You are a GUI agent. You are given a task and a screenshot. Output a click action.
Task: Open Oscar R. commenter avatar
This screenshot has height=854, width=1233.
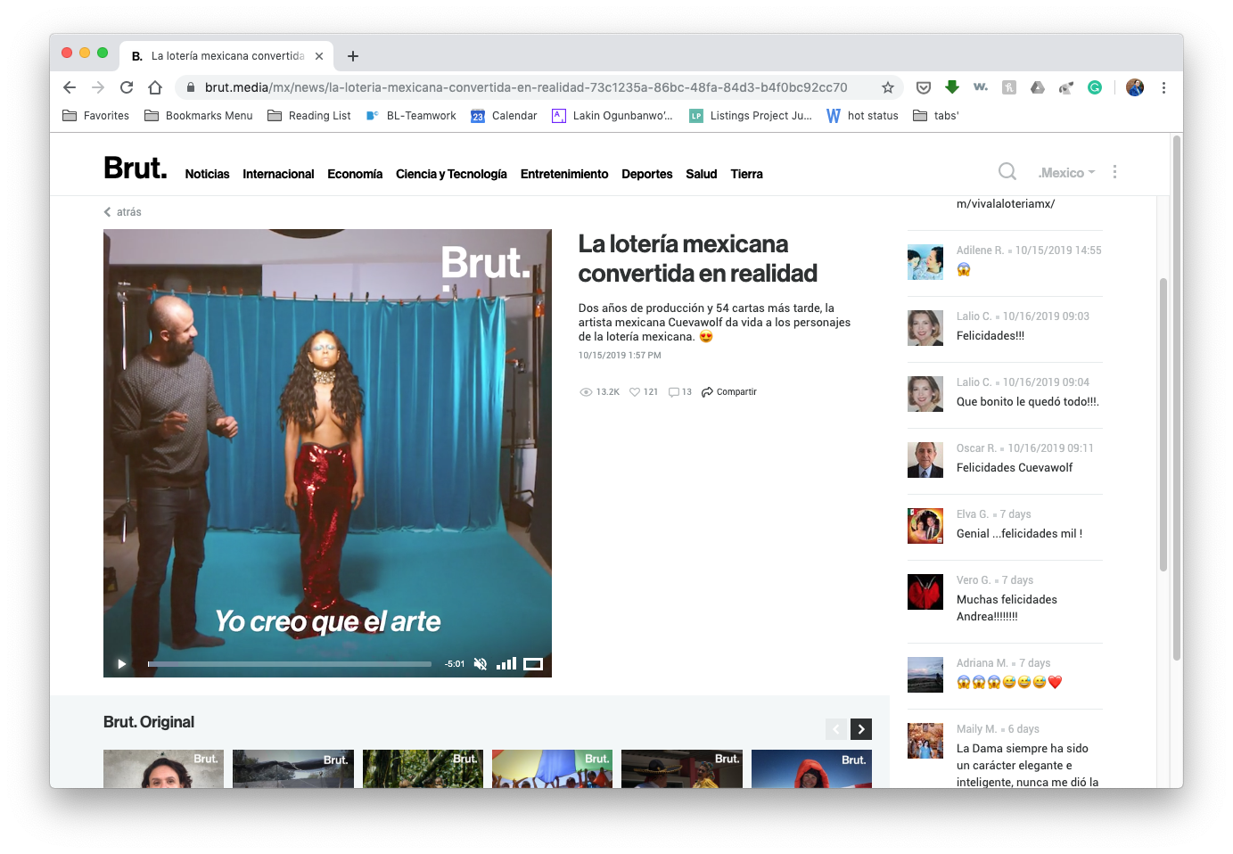tap(925, 460)
